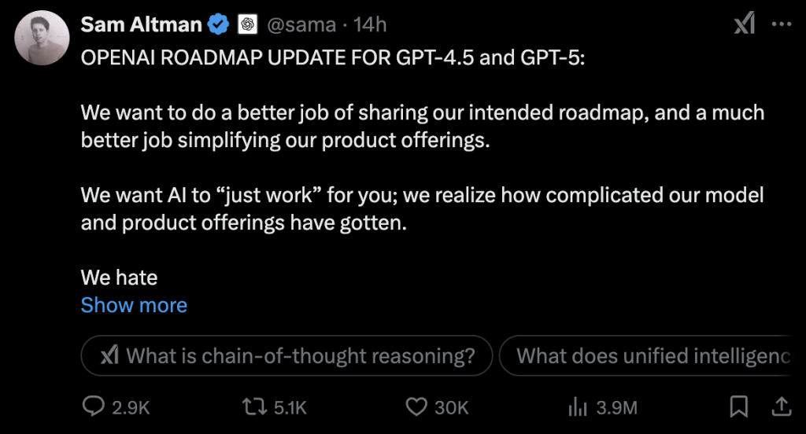Open Sam Altman's profile via his name

pyautogui.click(x=141, y=25)
